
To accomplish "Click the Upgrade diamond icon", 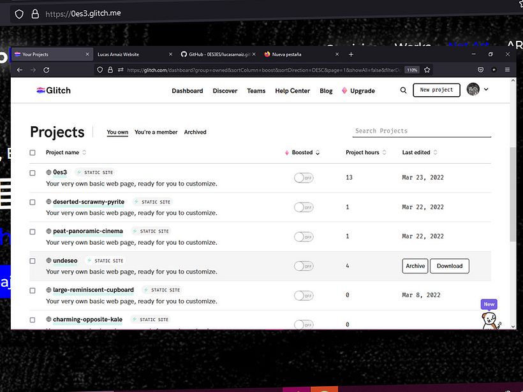I will (344, 91).
